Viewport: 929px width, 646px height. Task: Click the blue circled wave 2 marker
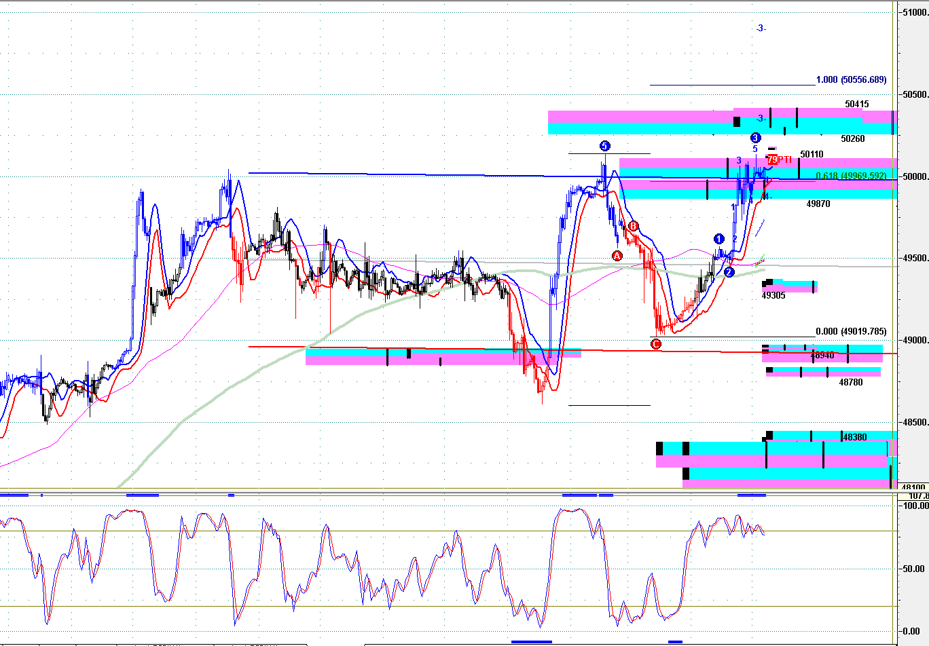[729, 272]
